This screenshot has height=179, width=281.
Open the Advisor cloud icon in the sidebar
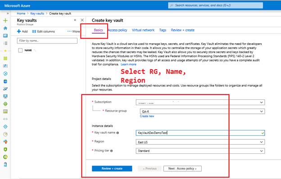pos(5,142)
